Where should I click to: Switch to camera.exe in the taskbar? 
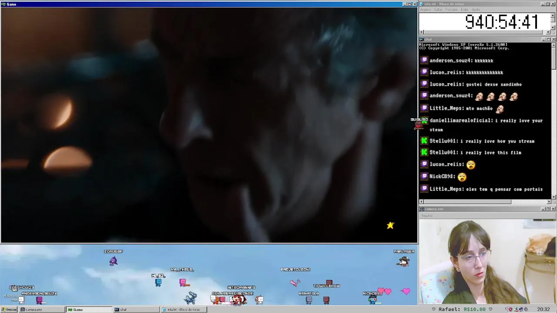click(42, 310)
